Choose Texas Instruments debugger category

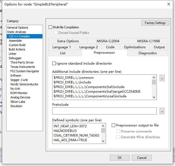23,67
